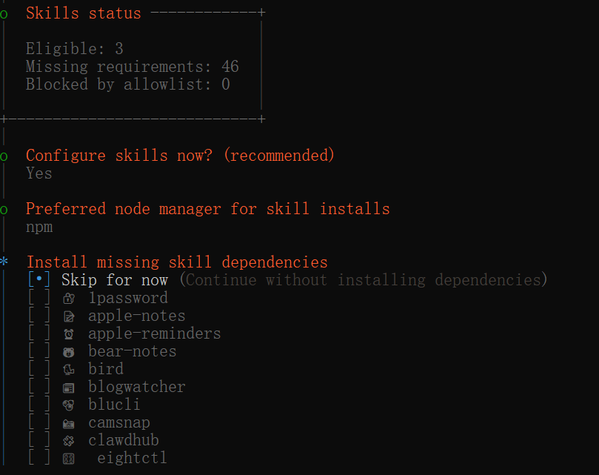Click the Install missing skill dependencies heading
The width and height of the screenshot is (599, 475).
click(x=177, y=262)
